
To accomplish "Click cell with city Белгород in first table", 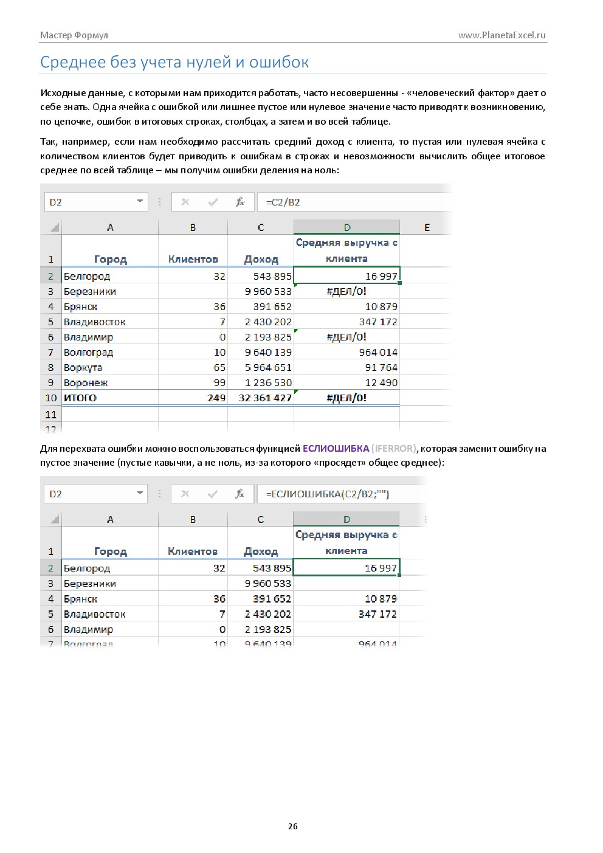I will coord(110,276).
